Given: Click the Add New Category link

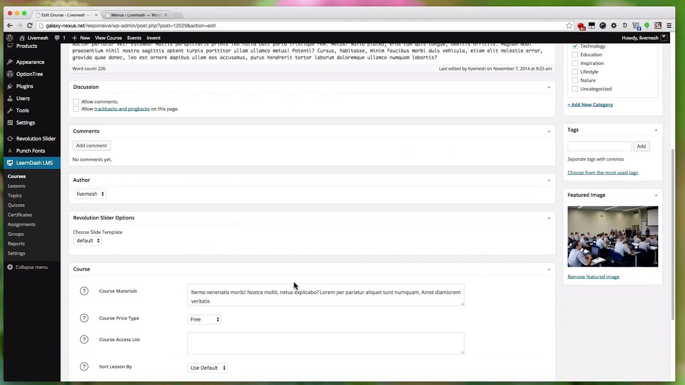Looking at the screenshot, I should pyautogui.click(x=590, y=105).
